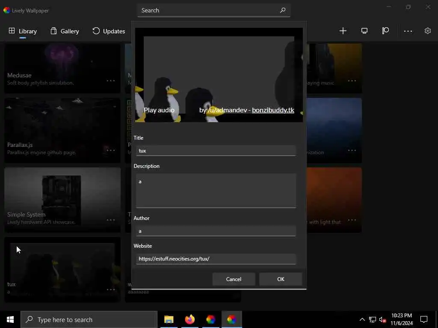
Task: Open the bonzibuddy.tk link in preview
Action: pos(273,110)
